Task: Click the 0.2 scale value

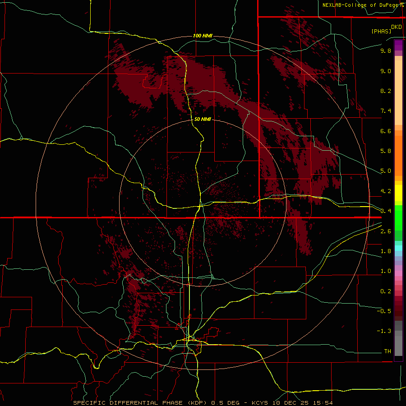Action: (386, 291)
